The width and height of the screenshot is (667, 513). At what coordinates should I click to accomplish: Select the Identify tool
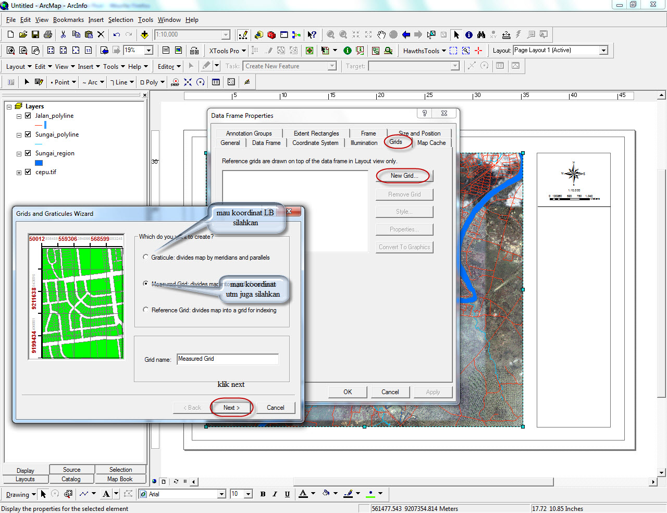468,35
